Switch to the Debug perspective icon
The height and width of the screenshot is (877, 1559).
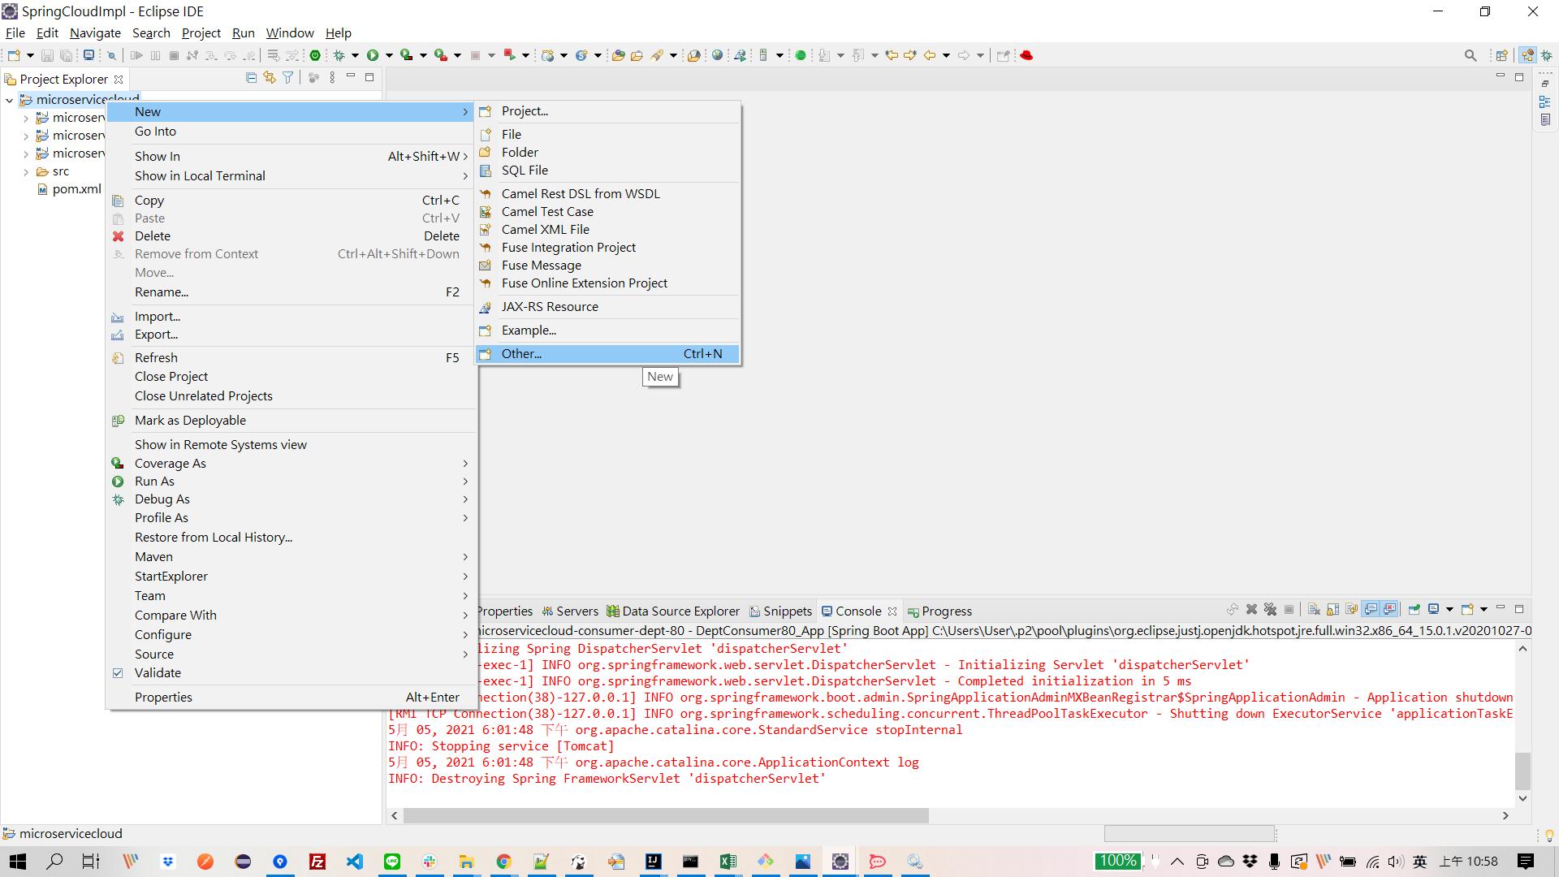(x=1546, y=55)
